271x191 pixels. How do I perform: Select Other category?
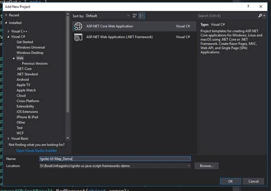click(x=21, y=122)
